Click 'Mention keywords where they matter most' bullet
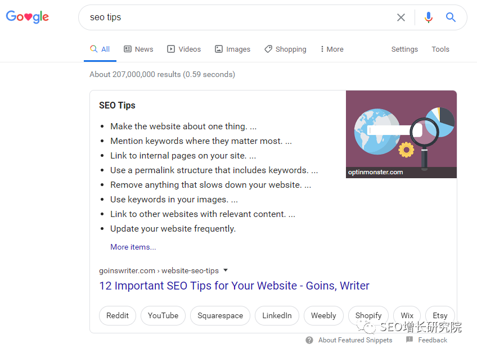The height and width of the screenshot is (348, 477). tap(201, 141)
